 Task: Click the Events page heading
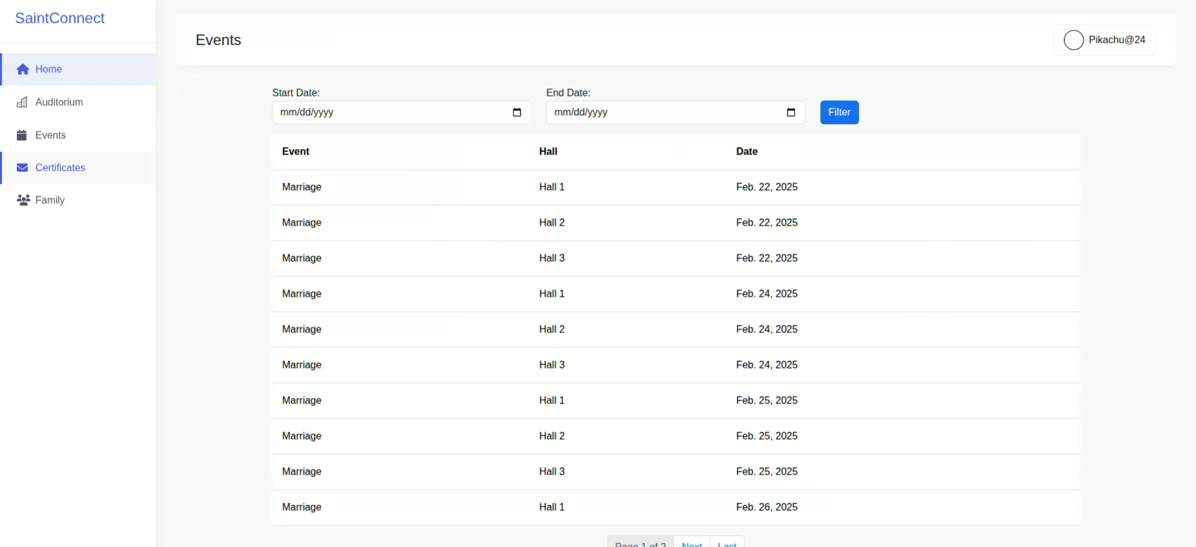(218, 40)
